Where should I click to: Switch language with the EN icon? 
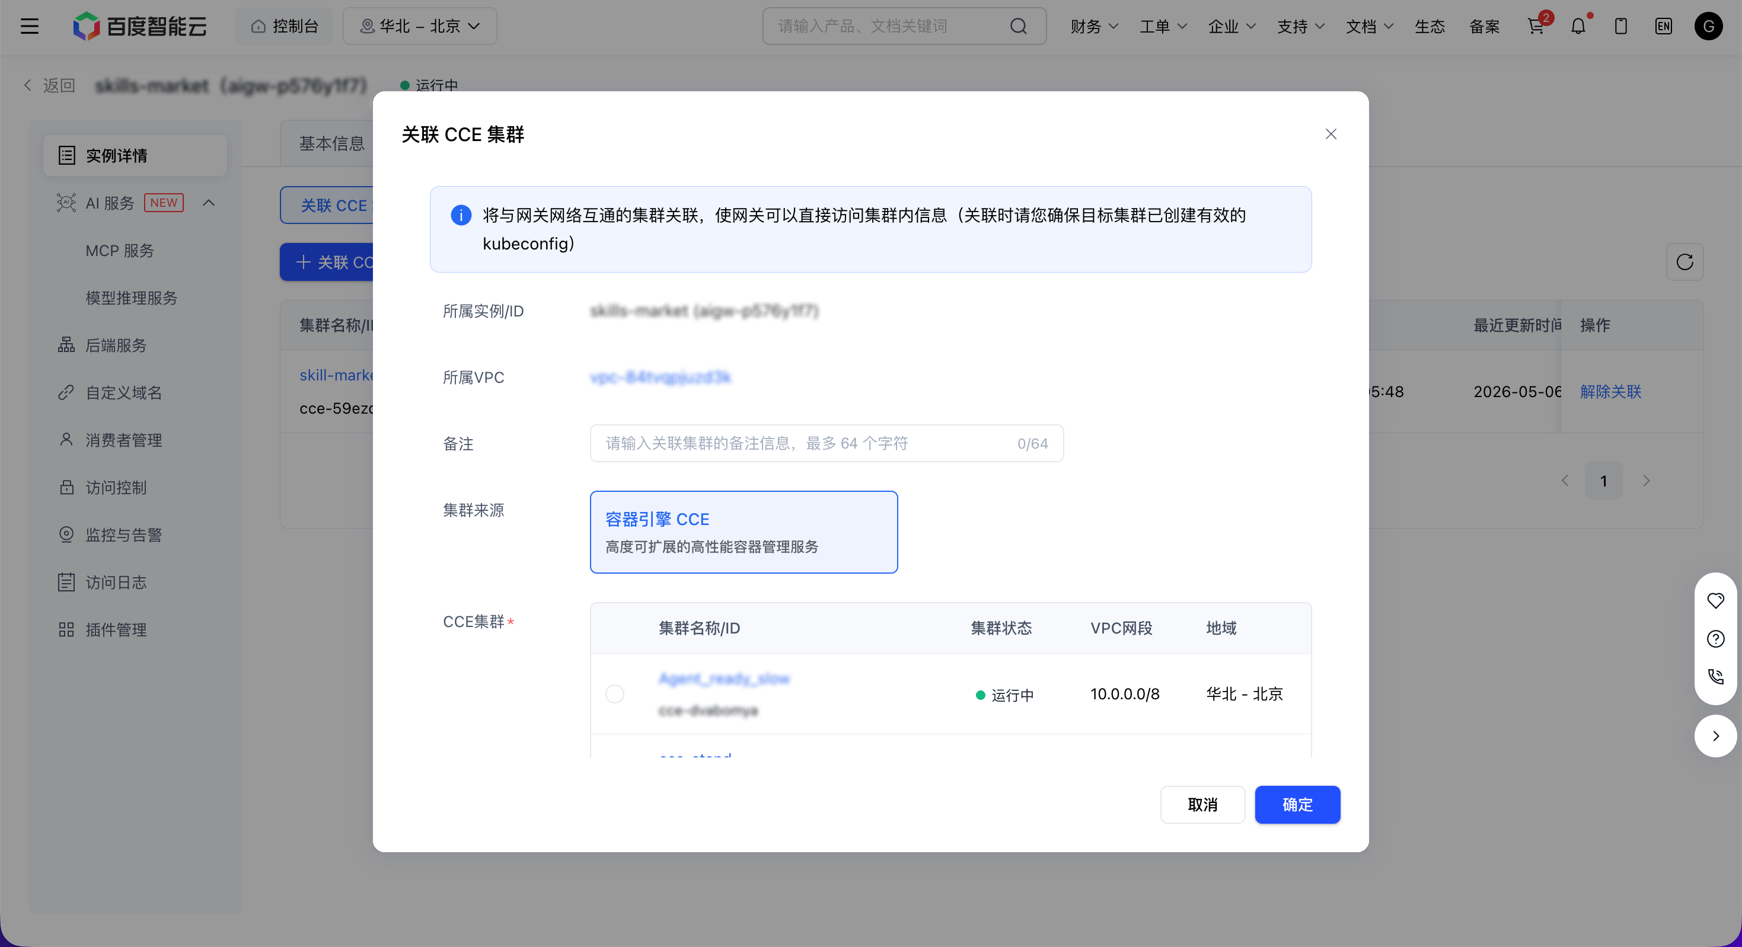[1664, 26]
